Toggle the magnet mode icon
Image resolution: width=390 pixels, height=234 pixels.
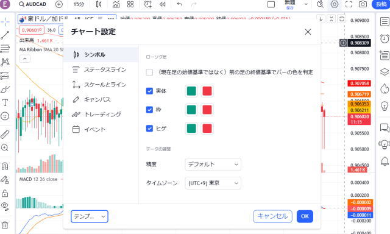click(5, 166)
